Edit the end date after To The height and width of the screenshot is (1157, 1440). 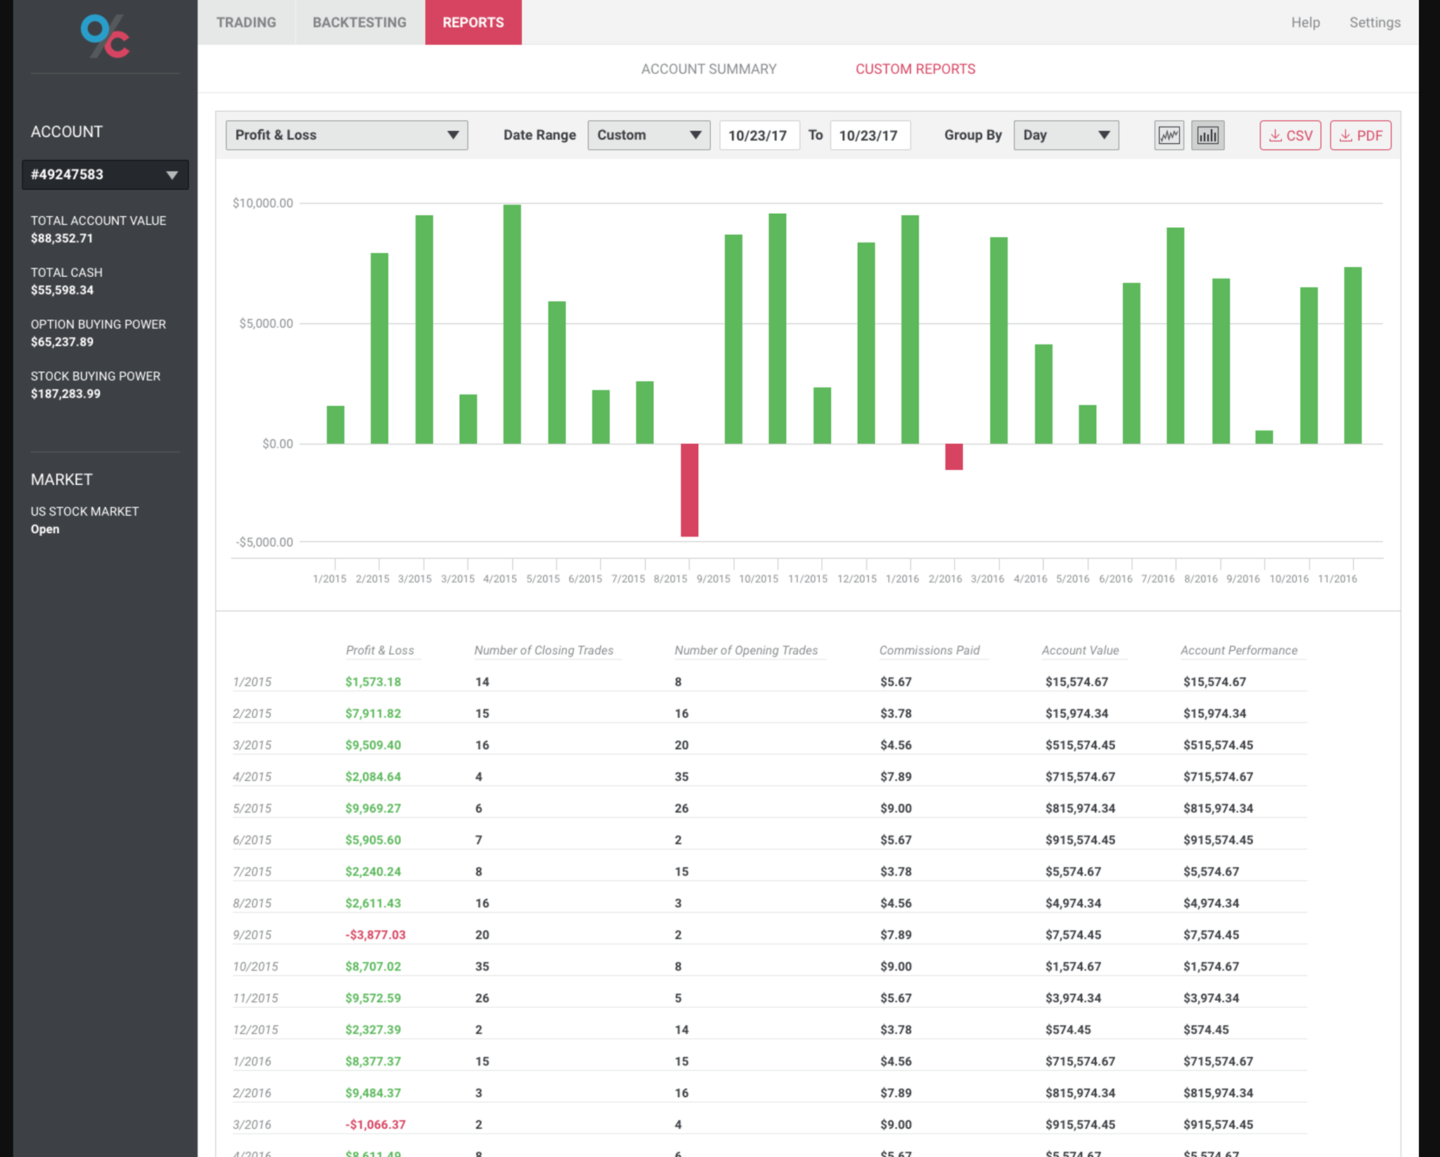point(870,135)
